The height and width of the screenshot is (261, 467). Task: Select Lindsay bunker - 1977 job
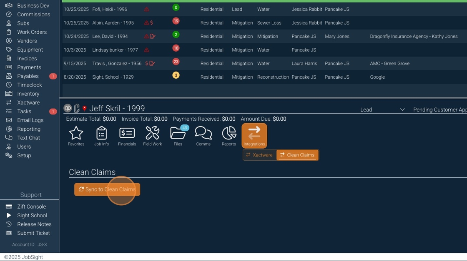point(264,50)
